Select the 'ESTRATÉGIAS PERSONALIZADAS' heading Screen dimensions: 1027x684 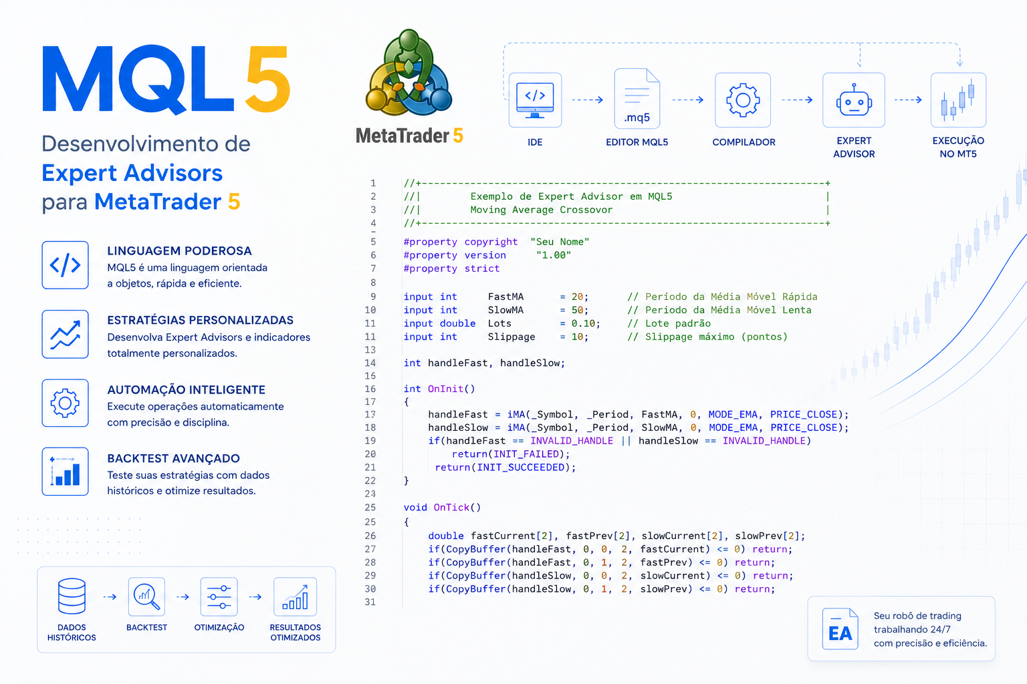201,321
